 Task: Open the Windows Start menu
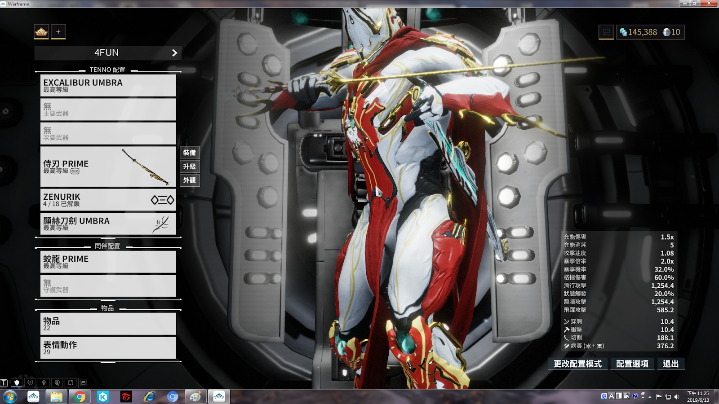tap(10, 397)
